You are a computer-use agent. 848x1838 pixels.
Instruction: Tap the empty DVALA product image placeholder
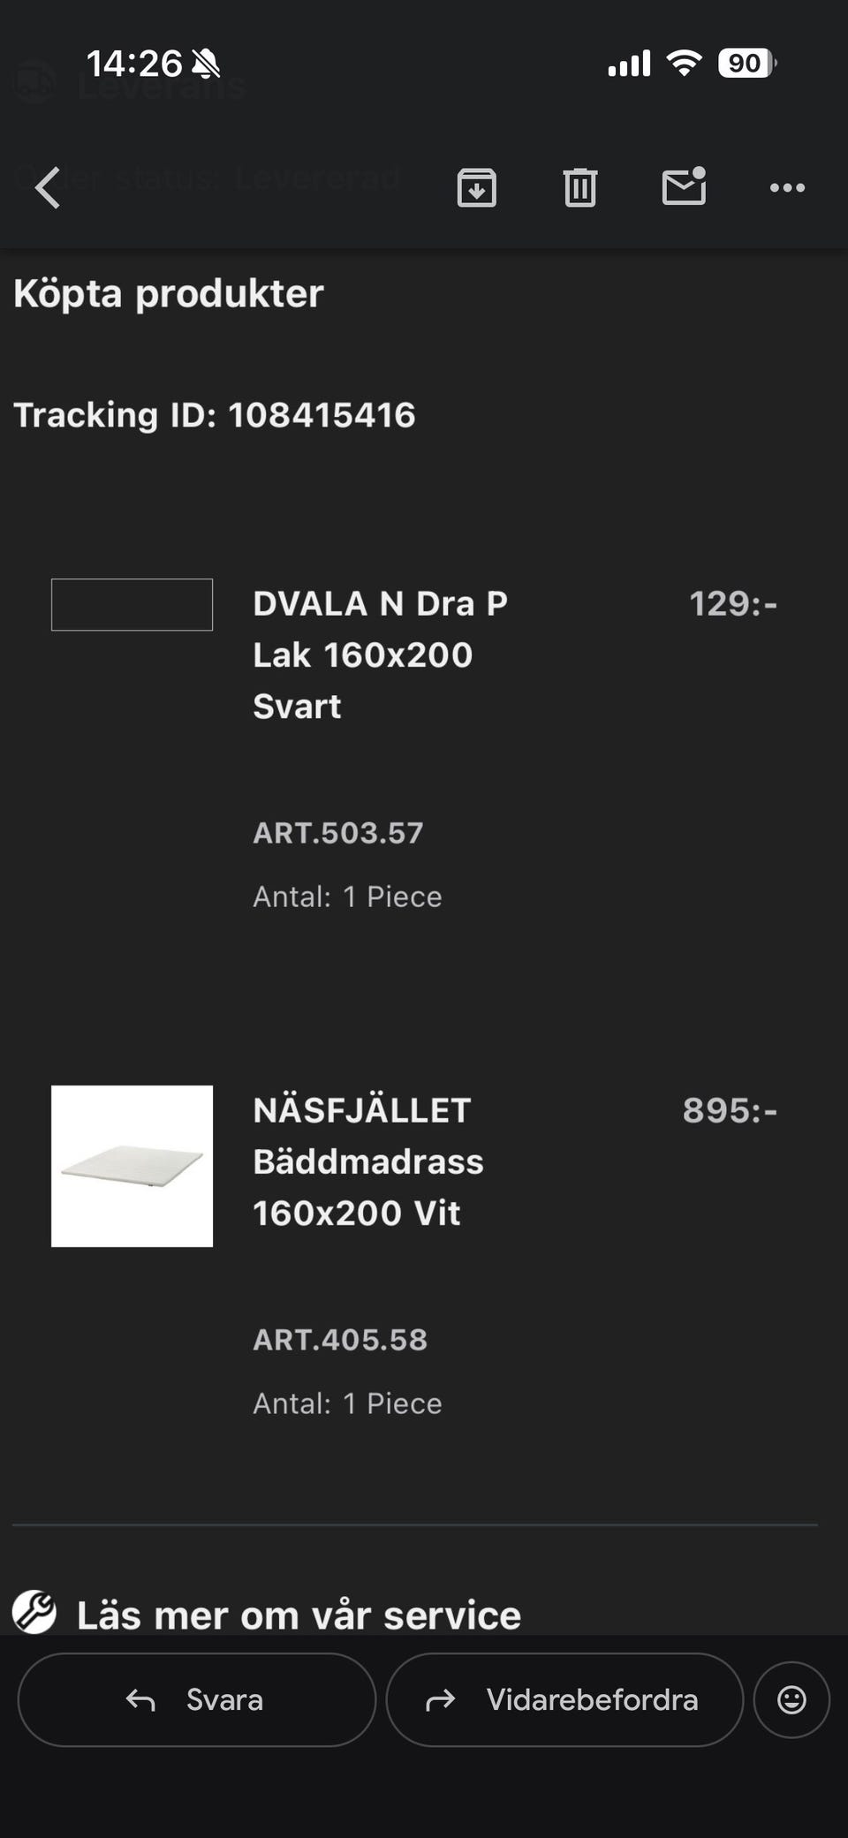coord(132,606)
